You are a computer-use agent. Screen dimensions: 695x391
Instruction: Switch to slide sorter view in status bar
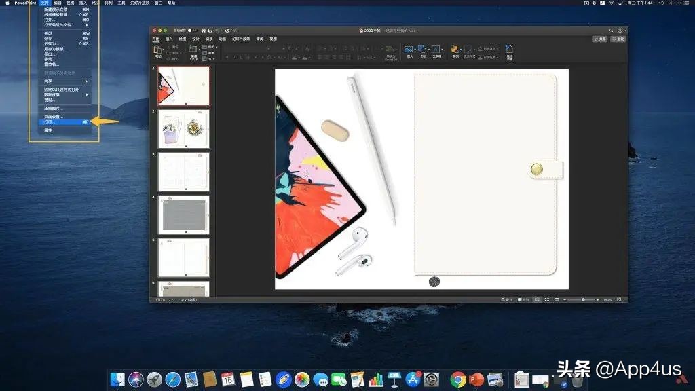tap(546, 299)
